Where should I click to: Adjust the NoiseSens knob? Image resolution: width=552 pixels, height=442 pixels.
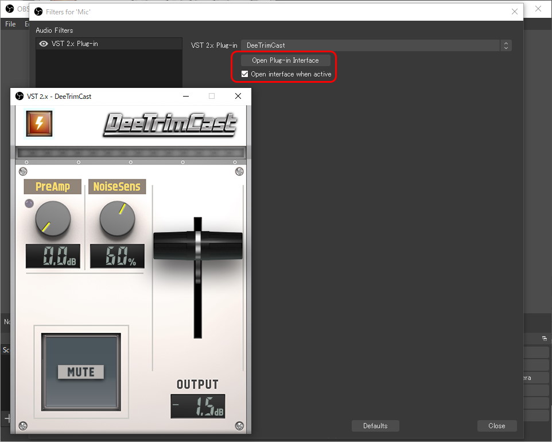coord(117,218)
